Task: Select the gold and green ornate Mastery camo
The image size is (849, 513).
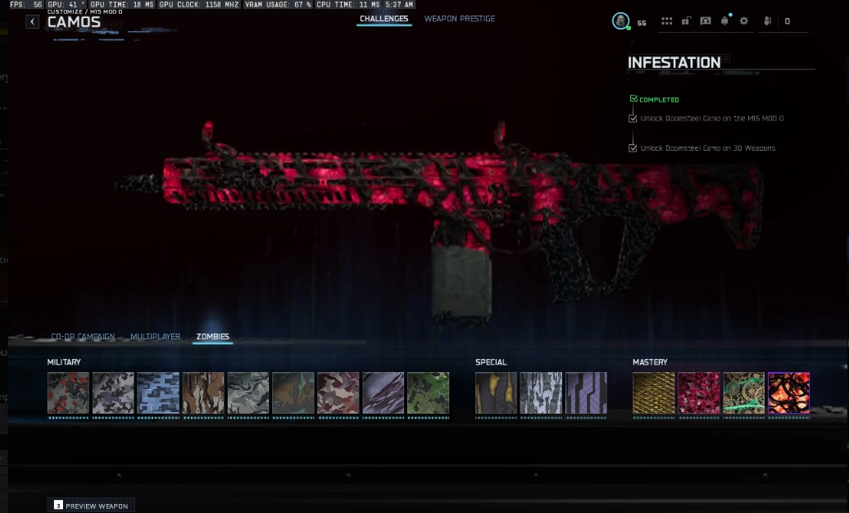Action: [744, 393]
